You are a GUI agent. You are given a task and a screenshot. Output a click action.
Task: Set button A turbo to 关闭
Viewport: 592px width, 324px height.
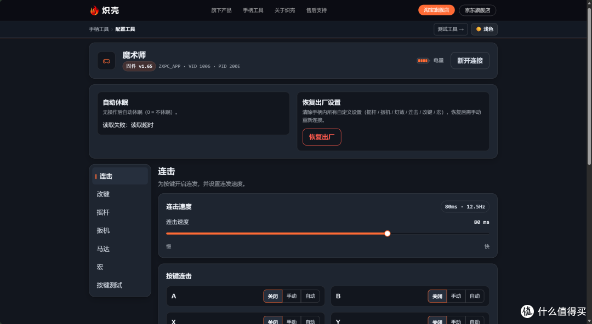tap(272, 296)
